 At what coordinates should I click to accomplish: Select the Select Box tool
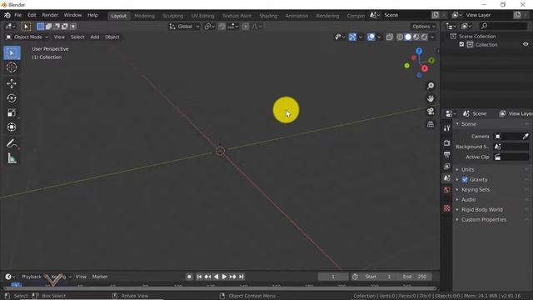pos(12,53)
